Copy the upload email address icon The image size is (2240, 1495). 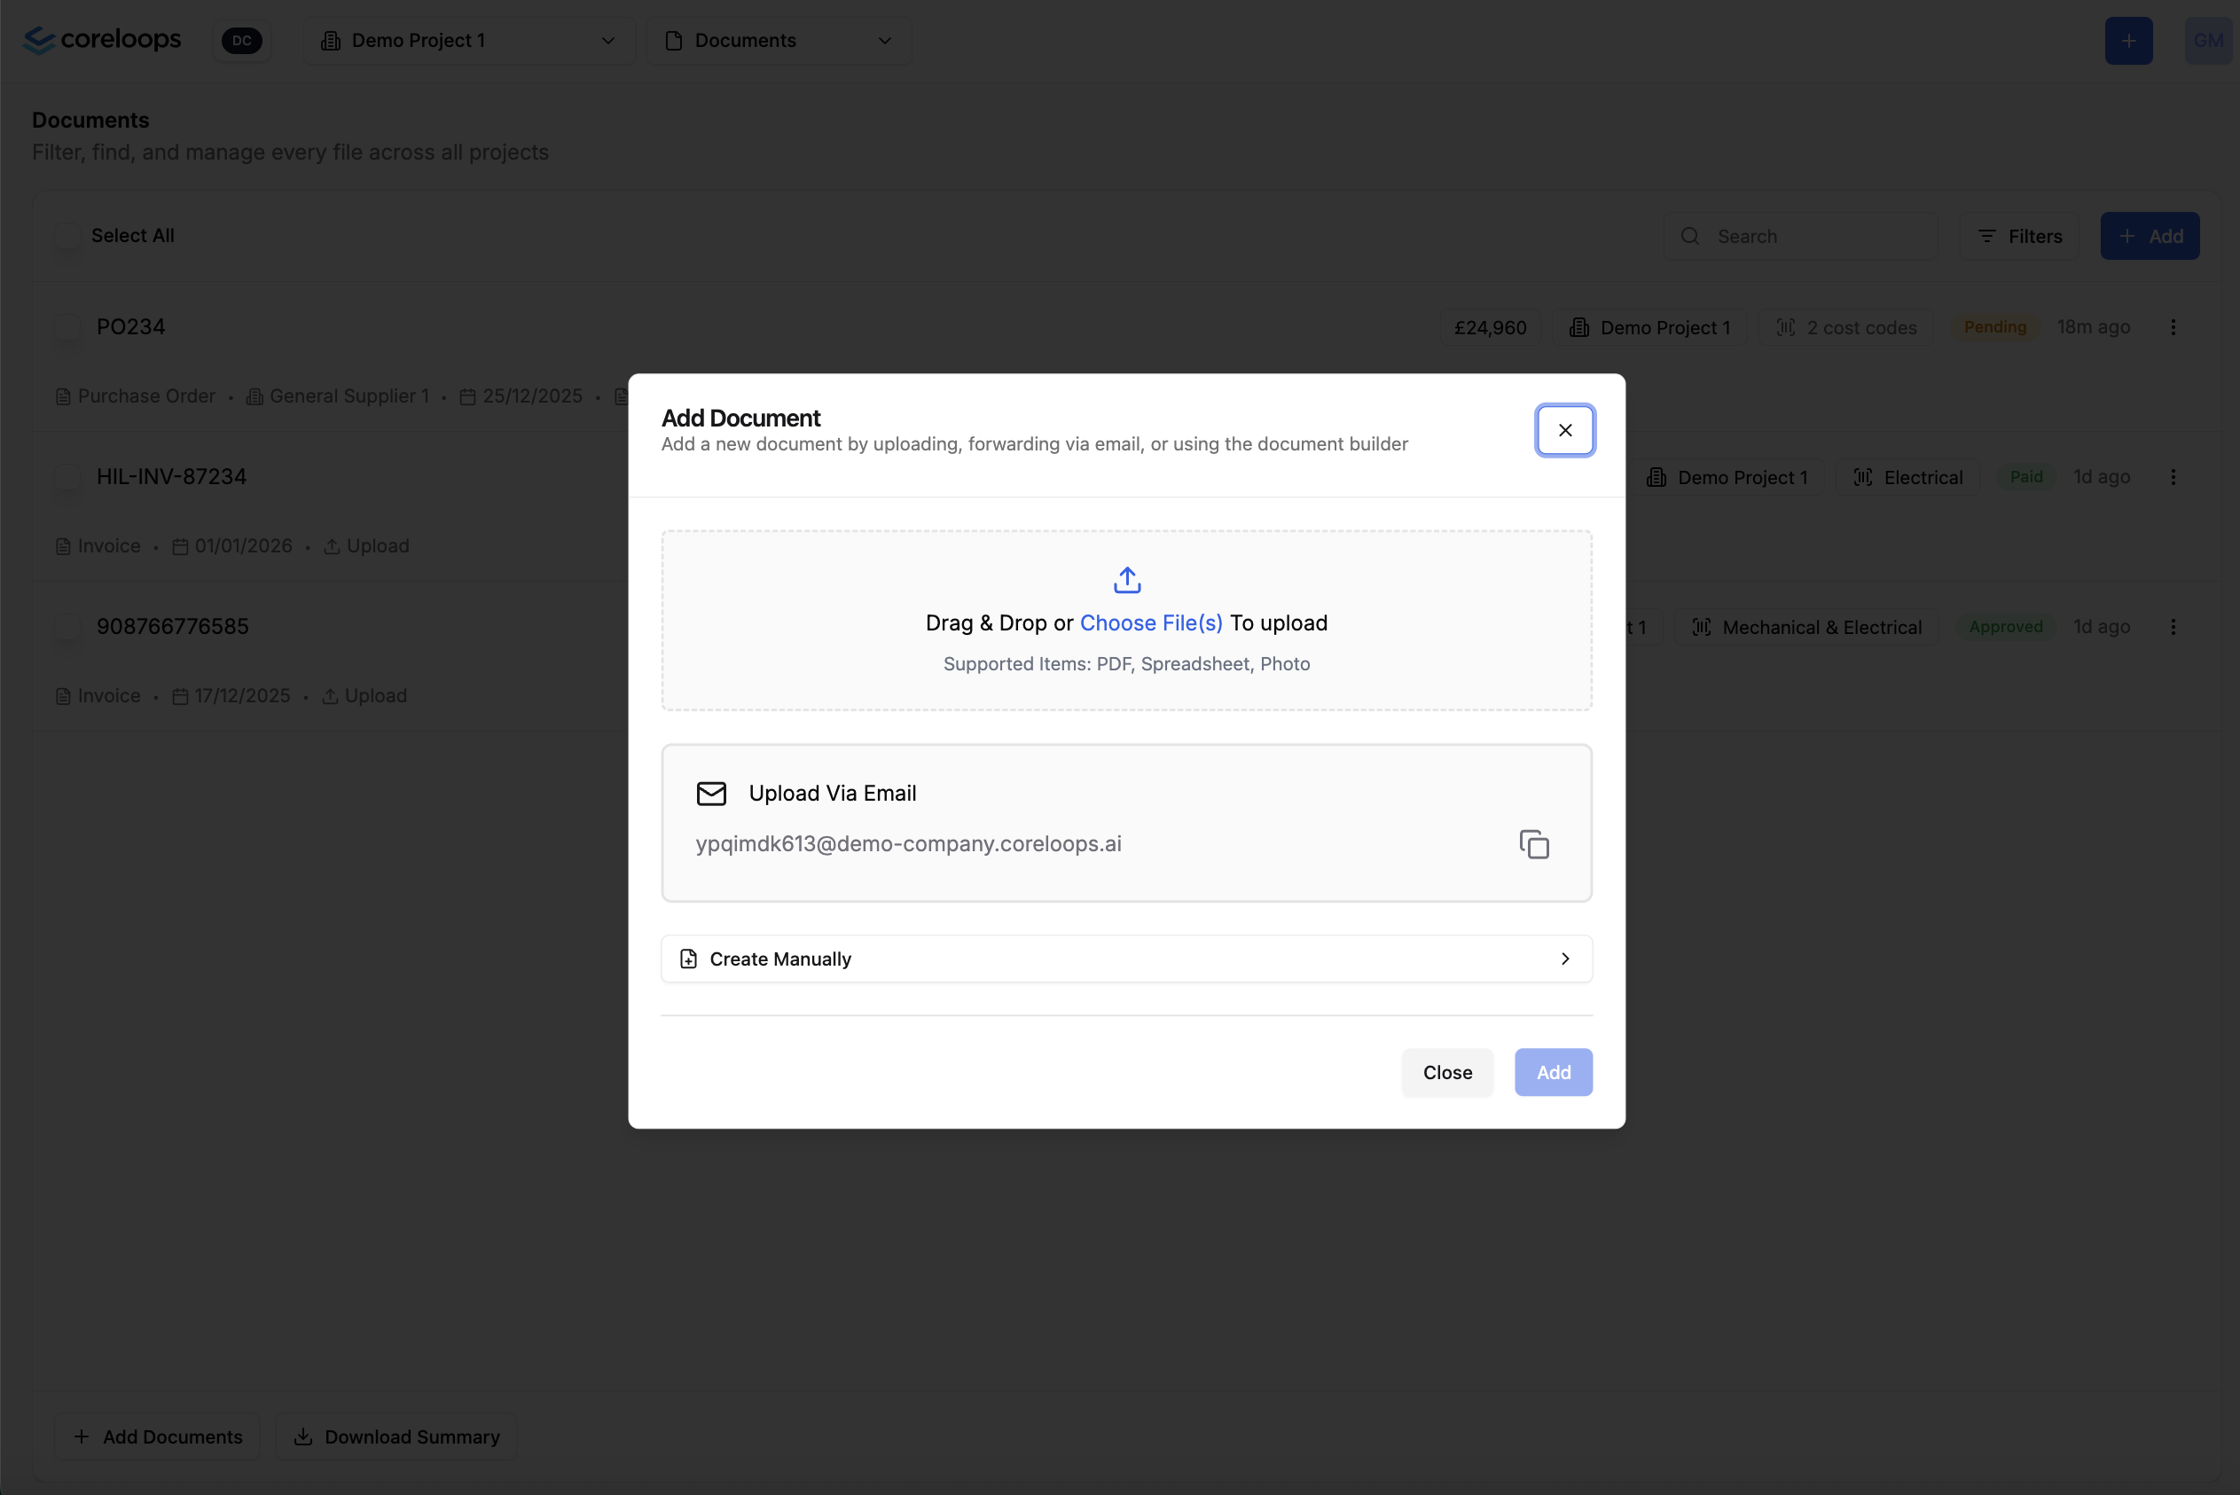[x=1533, y=844]
